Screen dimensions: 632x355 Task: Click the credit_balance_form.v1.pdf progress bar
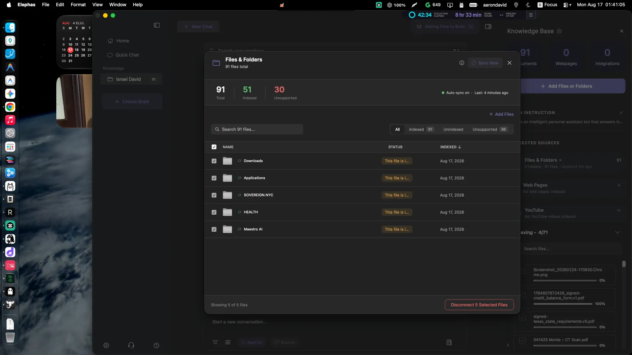[563, 304]
